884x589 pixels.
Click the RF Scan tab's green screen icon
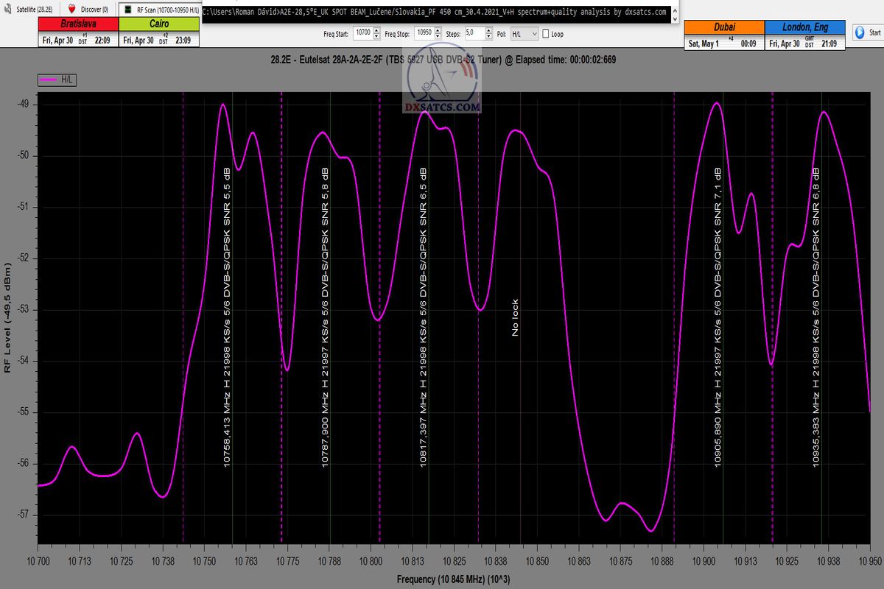(128, 10)
